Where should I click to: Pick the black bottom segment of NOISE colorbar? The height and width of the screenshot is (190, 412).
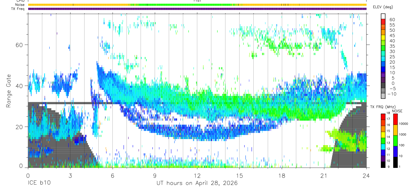coord(395,162)
